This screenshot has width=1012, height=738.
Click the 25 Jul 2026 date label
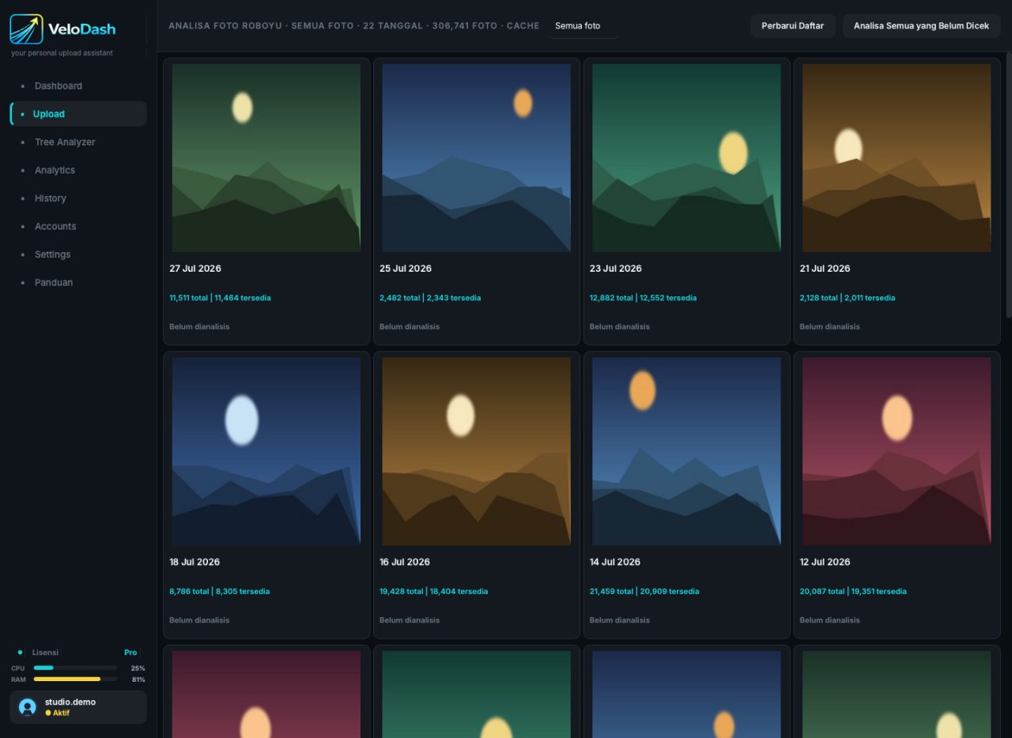pyautogui.click(x=406, y=269)
